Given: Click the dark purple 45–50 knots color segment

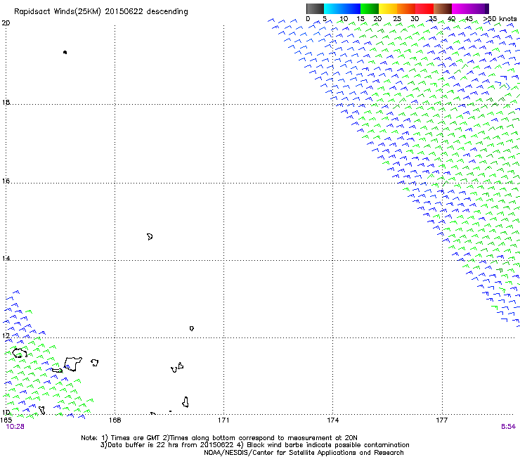Looking at the screenshot, I should pos(479,8).
